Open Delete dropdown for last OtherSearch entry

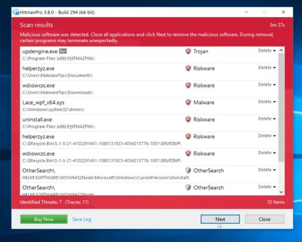[267, 187]
